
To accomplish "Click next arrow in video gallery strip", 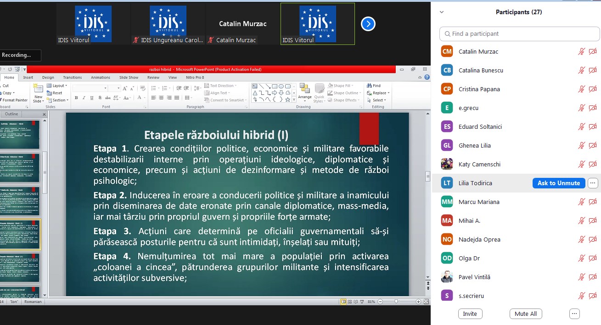I will pos(368,24).
